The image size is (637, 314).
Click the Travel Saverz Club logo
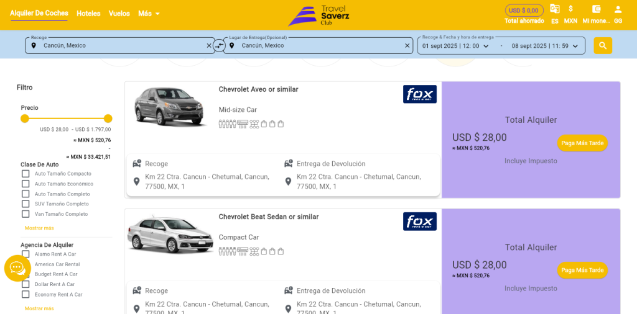[318, 16]
